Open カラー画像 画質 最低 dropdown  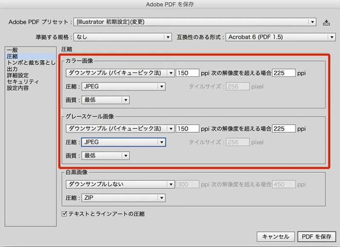105,100
